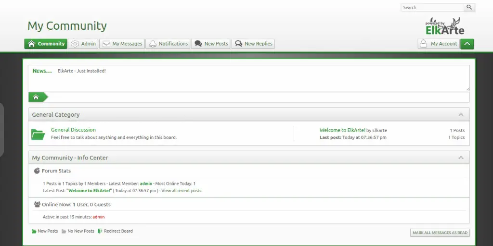Open the bold "Welcome to ElkArte!" latest post
Screen dimensions: 493x246
click(x=89, y=190)
